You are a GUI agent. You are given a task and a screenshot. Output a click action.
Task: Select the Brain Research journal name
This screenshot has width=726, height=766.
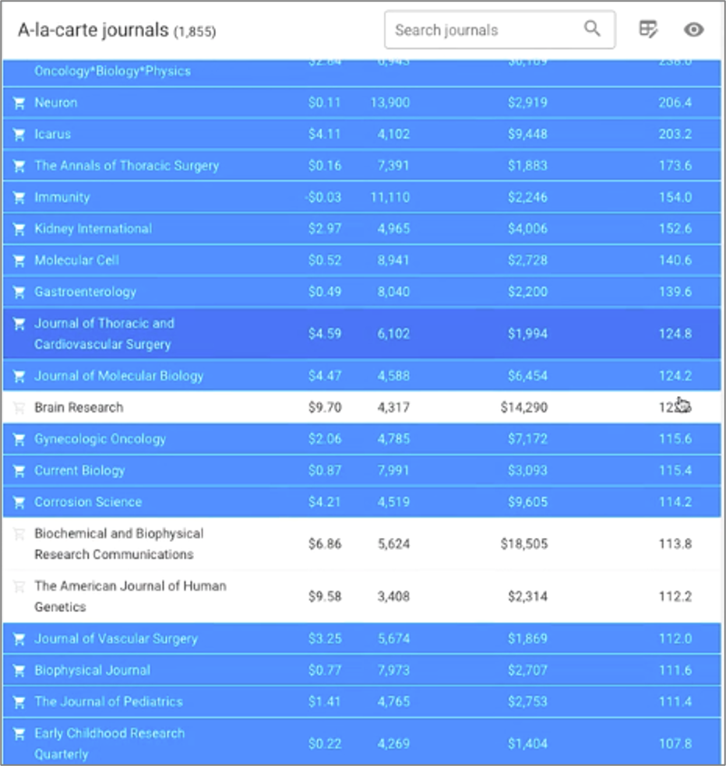pos(79,407)
